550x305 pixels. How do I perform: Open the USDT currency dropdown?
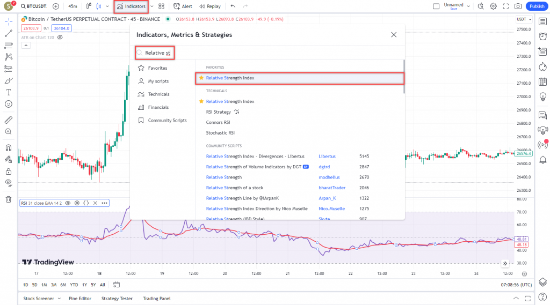524,19
